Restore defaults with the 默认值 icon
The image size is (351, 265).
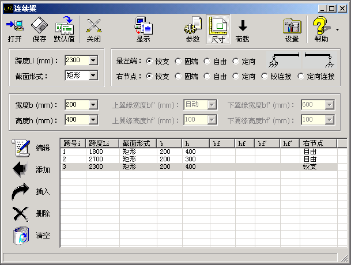[x=64, y=26]
